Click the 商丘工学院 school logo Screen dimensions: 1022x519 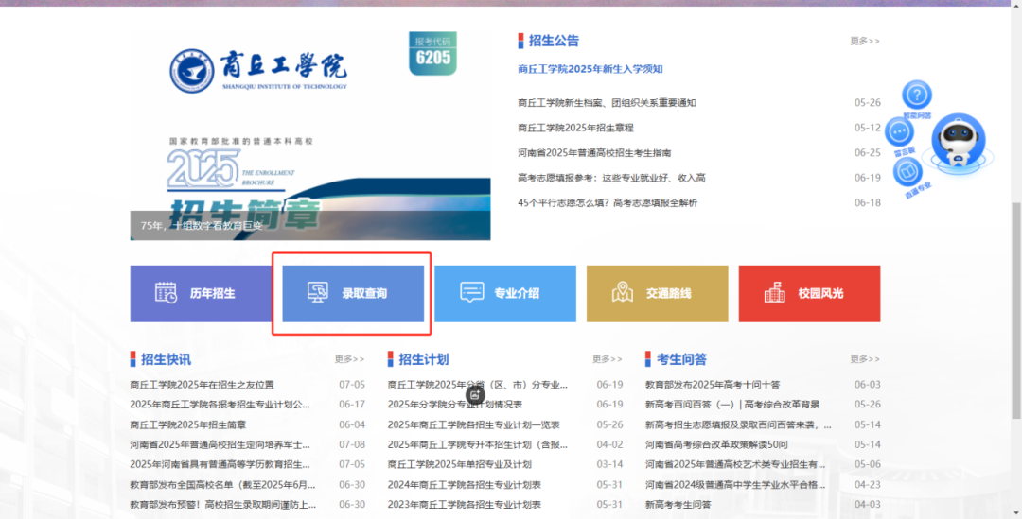pyautogui.click(x=258, y=71)
